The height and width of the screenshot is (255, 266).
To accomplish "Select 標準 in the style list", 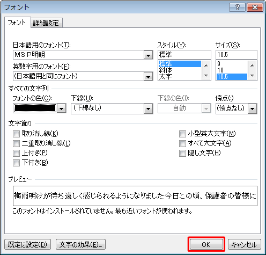I will [180, 64].
